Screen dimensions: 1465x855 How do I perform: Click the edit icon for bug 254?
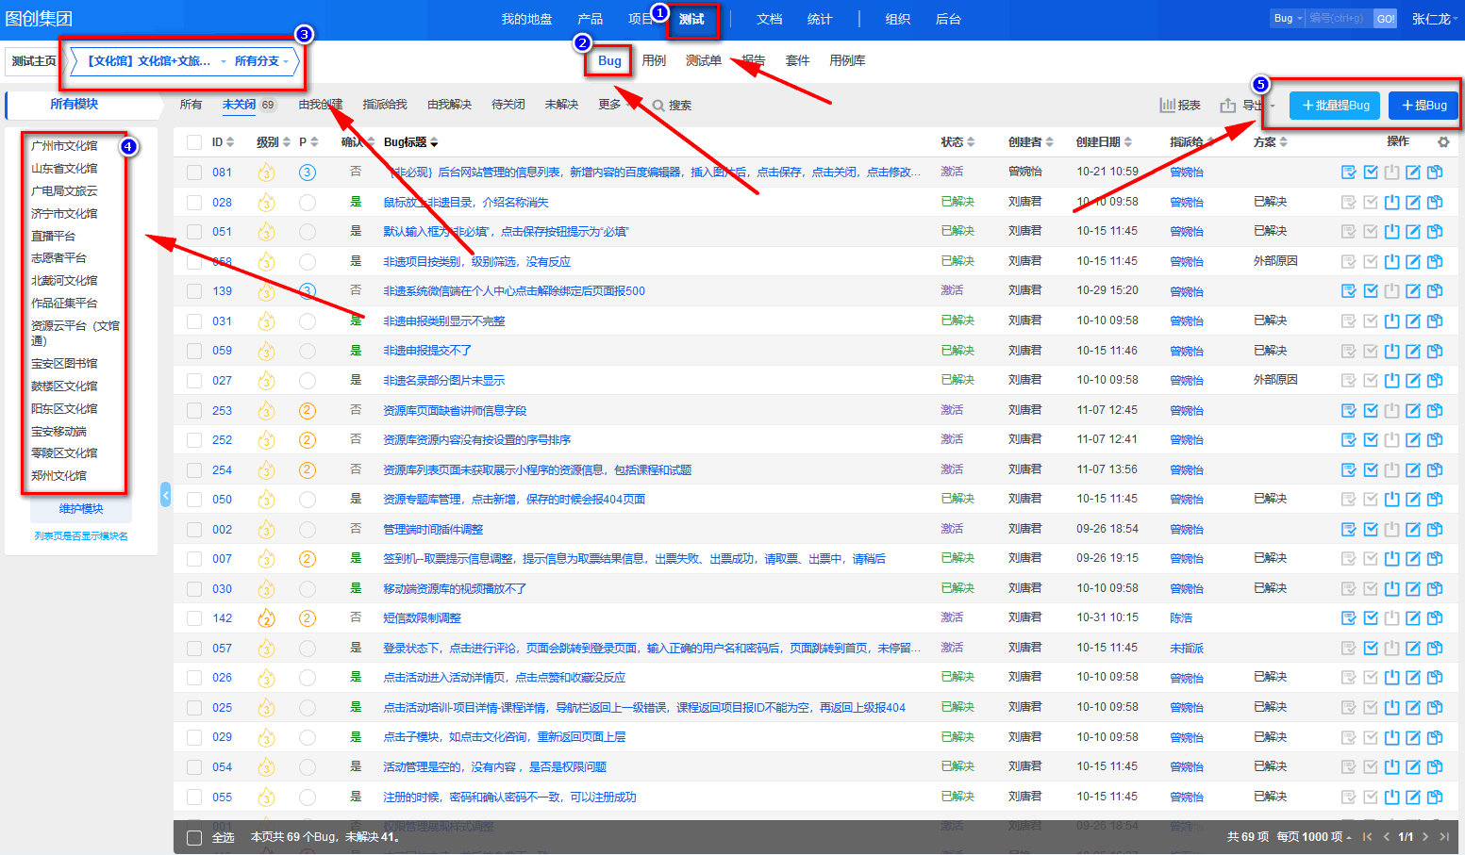click(1413, 469)
